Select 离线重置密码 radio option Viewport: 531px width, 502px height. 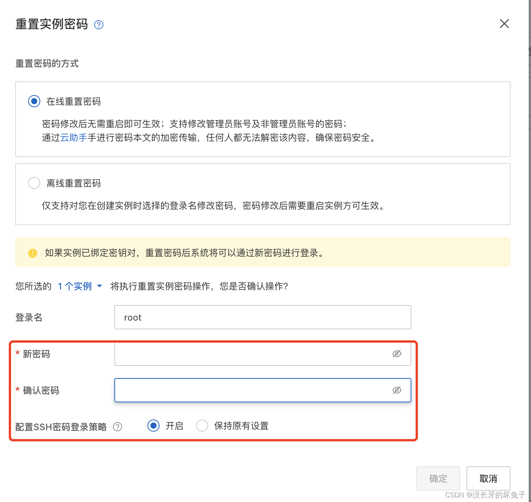tap(34, 183)
